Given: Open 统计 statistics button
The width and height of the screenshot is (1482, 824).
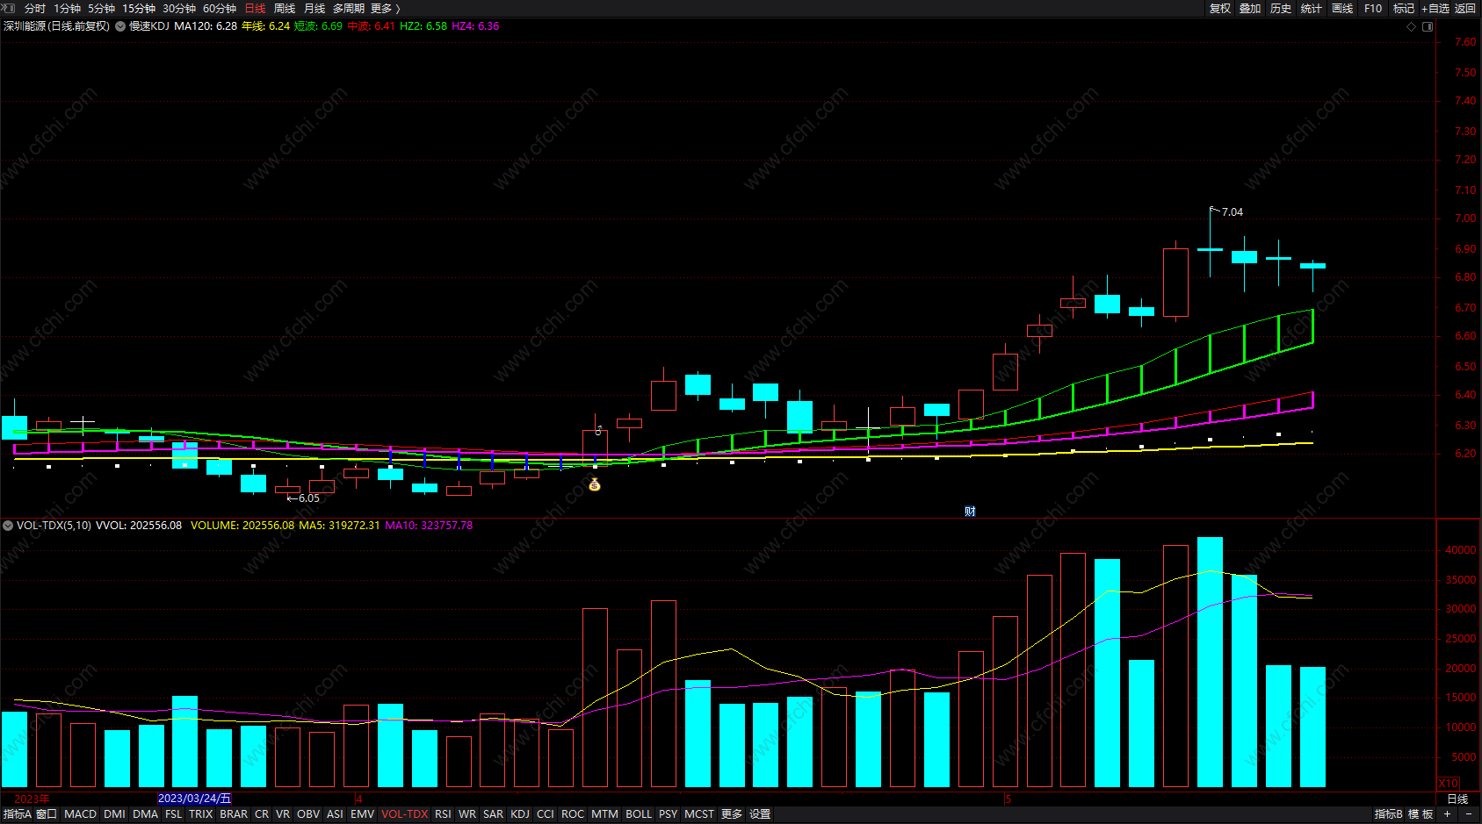Looking at the screenshot, I should tap(1312, 8).
